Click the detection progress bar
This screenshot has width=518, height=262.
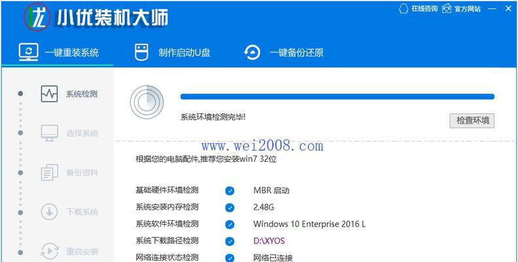pyautogui.click(x=337, y=96)
